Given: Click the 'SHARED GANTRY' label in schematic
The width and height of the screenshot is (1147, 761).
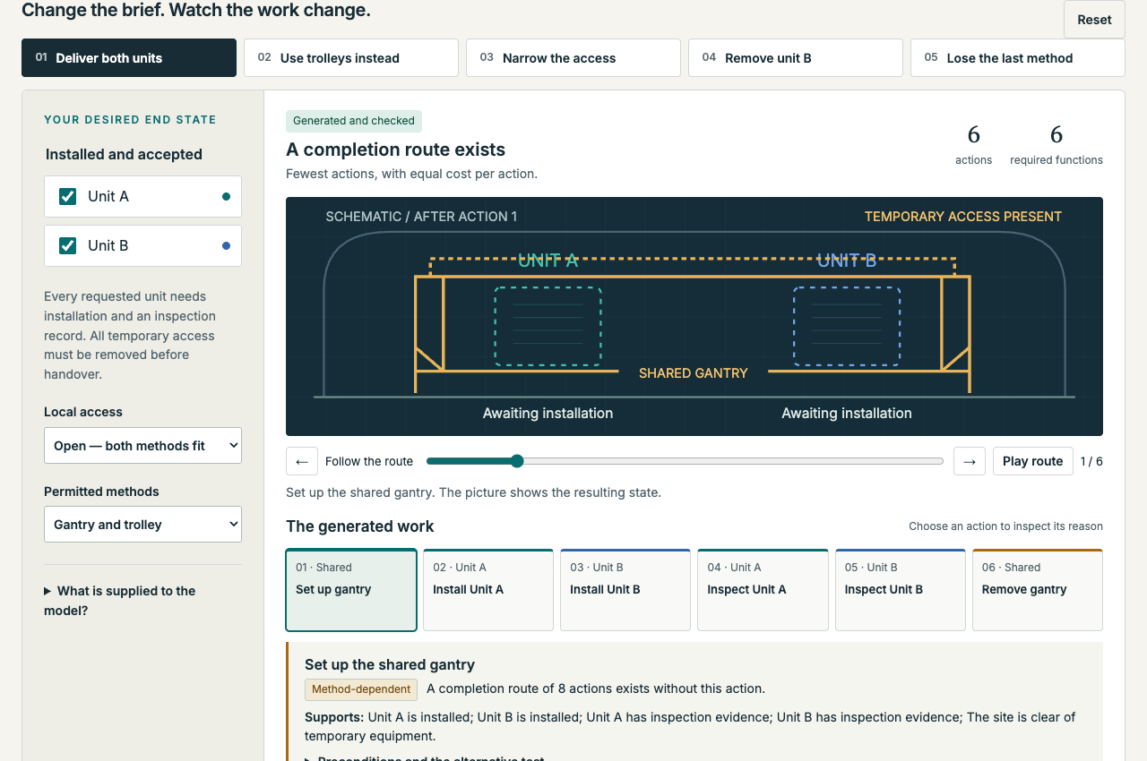Looking at the screenshot, I should point(694,373).
